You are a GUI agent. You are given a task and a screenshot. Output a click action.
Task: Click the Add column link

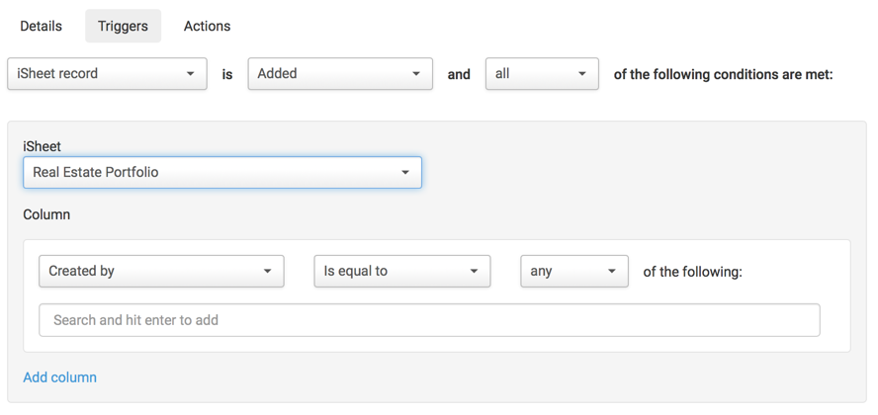pyautogui.click(x=60, y=377)
